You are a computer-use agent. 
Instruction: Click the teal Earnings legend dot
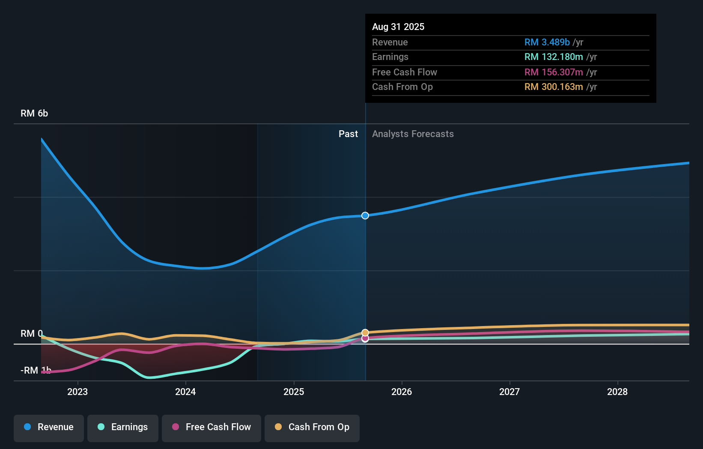[101, 427]
